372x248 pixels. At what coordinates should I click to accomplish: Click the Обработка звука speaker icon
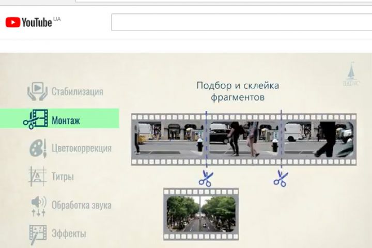39,206
